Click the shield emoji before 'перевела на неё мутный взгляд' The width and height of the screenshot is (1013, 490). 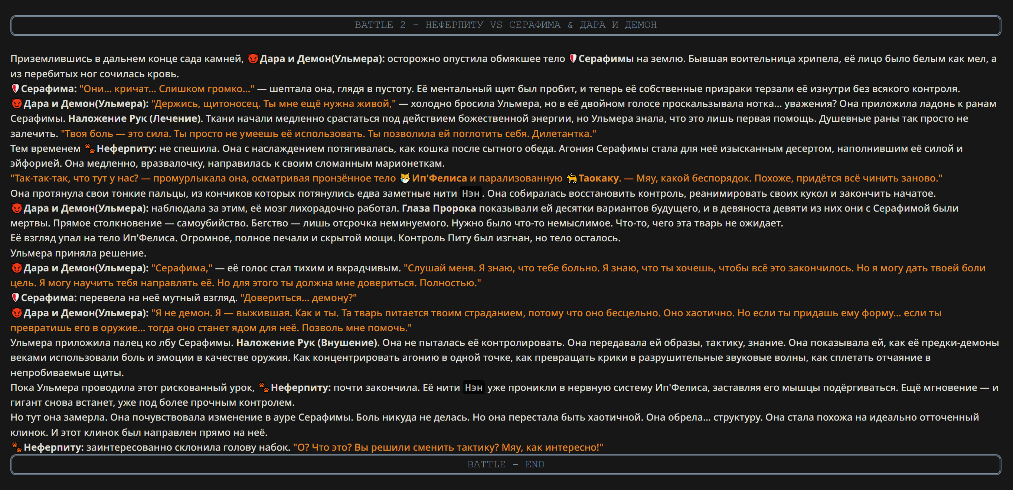(15, 298)
